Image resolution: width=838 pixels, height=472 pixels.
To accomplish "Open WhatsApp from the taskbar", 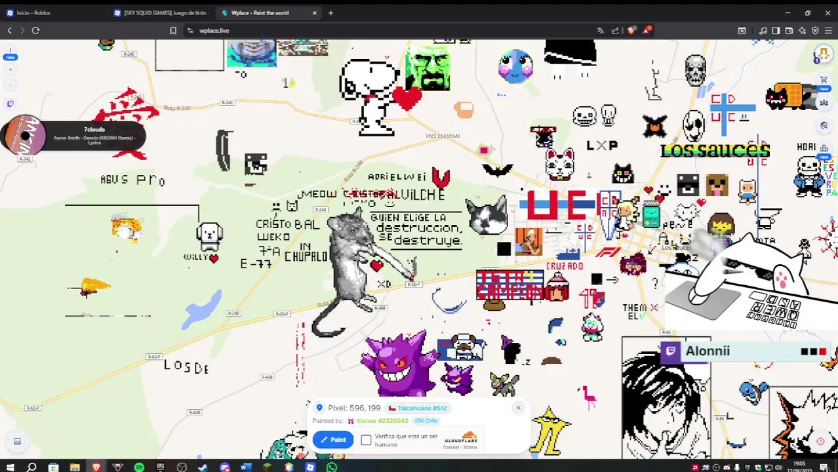I will pyautogui.click(x=331, y=467).
